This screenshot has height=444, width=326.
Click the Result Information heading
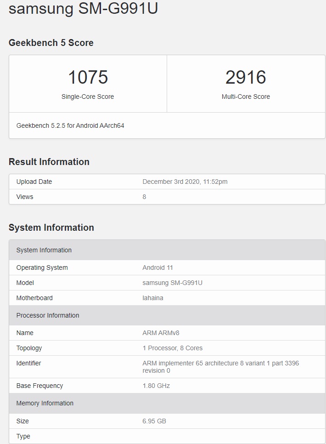[x=49, y=162]
